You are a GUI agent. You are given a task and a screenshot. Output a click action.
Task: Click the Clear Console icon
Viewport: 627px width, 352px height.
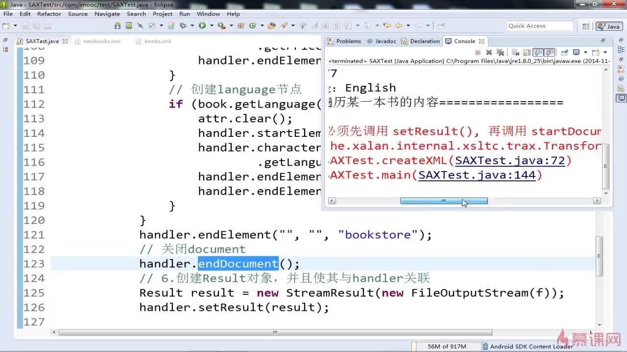pos(515,52)
